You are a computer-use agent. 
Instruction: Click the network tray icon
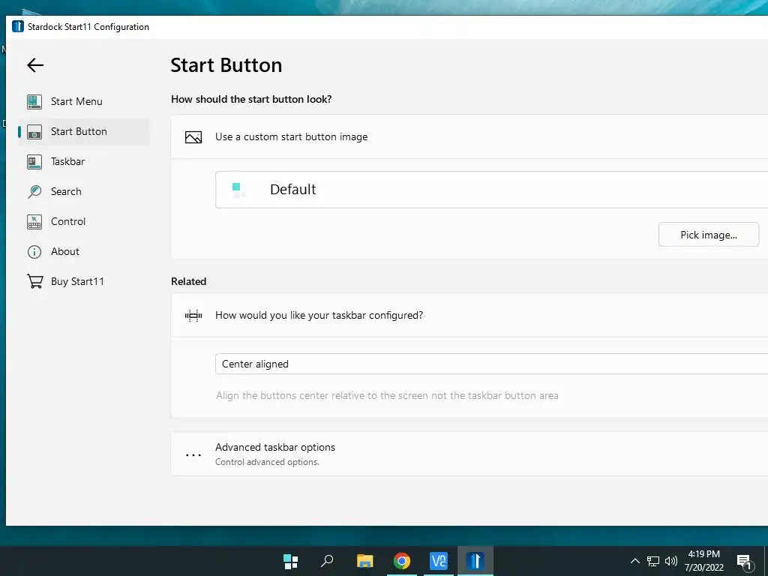pyautogui.click(x=653, y=561)
